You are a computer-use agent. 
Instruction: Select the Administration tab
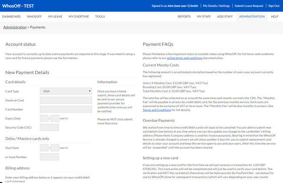pyautogui.click(x=252, y=16)
